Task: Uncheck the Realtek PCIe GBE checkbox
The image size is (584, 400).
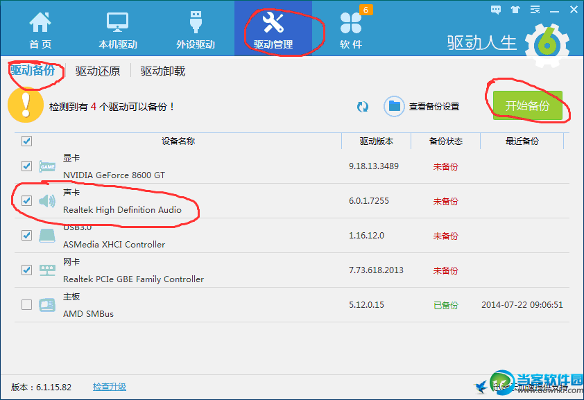Action: [x=26, y=270]
